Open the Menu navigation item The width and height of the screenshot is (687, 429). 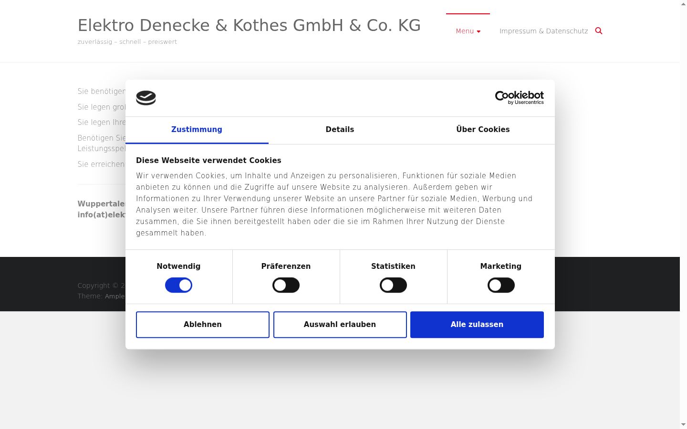pyautogui.click(x=468, y=31)
